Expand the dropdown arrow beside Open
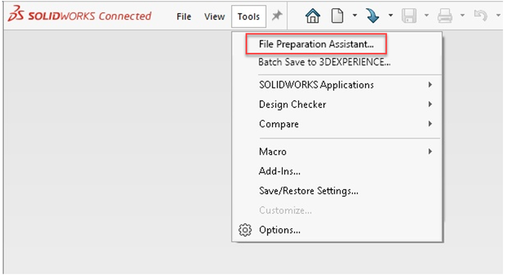Viewport: 506px width, 275px height. pyautogui.click(x=390, y=16)
